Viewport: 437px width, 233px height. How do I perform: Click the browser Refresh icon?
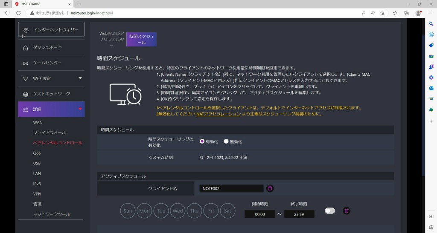[x=18, y=13]
